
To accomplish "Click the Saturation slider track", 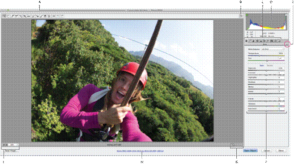I will click(266, 111).
